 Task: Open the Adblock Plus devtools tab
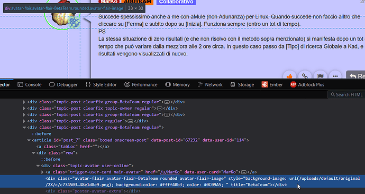point(307,85)
